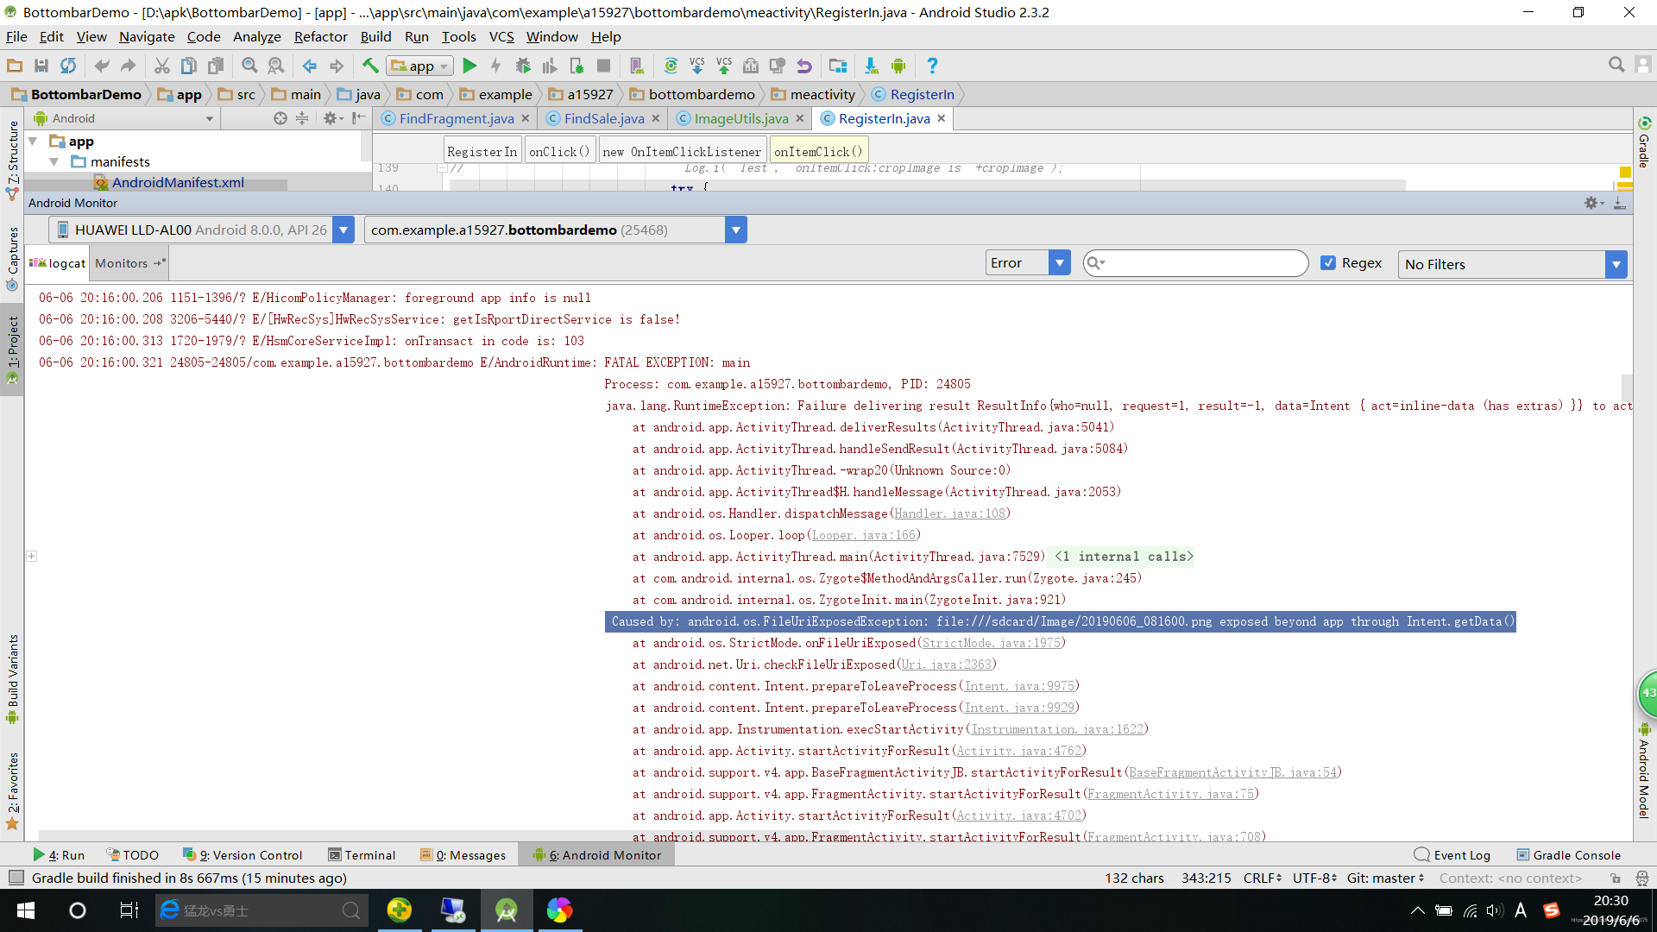Open the StrictMode.java:1975 stack link
The height and width of the screenshot is (932, 1657).
point(992,643)
